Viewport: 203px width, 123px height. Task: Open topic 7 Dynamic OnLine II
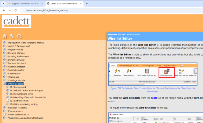(x=16, y=63)
